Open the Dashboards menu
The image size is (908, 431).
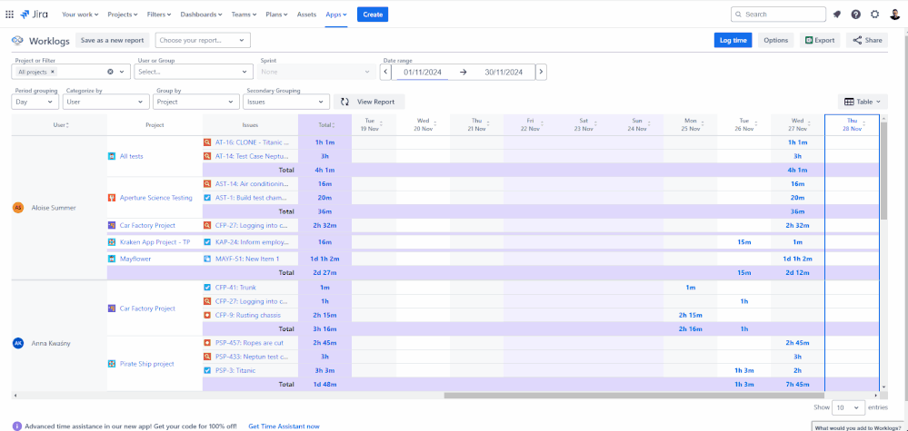pos(202,15)
